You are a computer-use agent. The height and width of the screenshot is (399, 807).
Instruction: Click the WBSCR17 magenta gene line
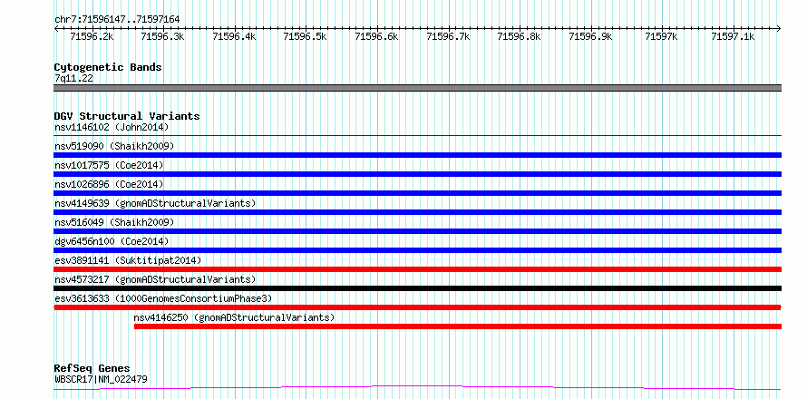417,388
